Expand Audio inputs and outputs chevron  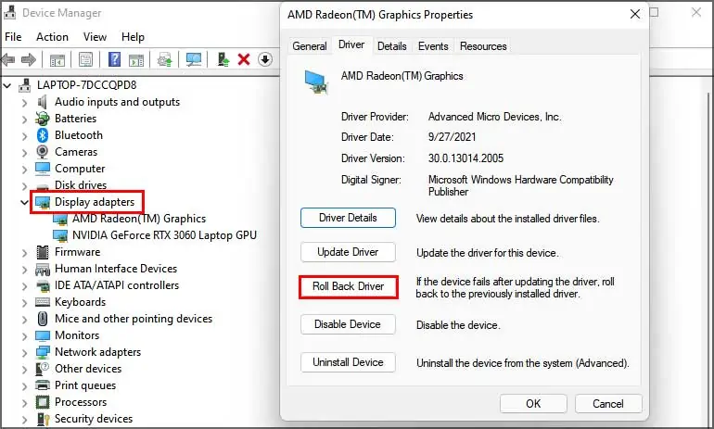[25, 103]
